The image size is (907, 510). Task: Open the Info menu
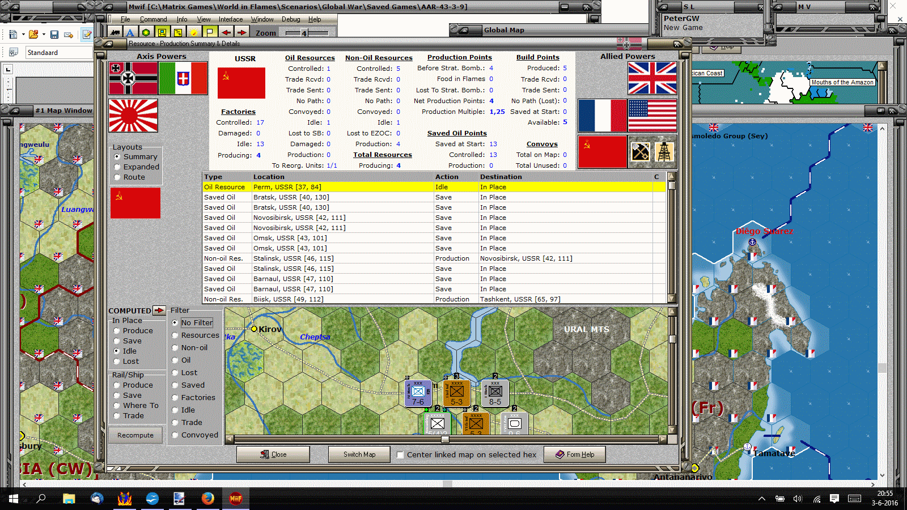click(x=181, y=19)
